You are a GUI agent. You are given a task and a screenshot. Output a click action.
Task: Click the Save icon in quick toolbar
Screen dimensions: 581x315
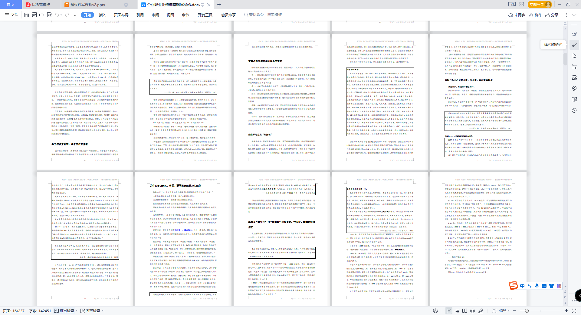[26, 15]
